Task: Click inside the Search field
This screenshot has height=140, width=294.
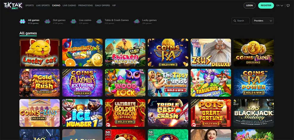Action: point(241,21)
